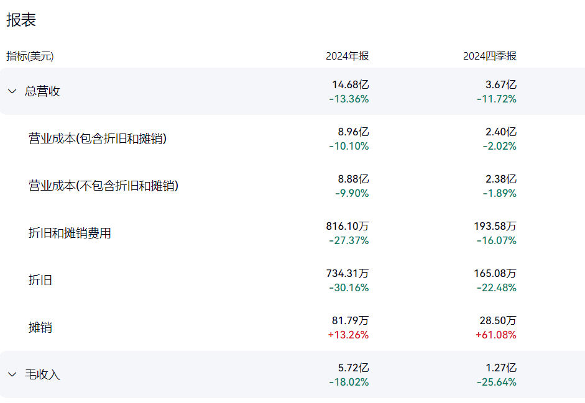Select the 摊销 row label

40,327
